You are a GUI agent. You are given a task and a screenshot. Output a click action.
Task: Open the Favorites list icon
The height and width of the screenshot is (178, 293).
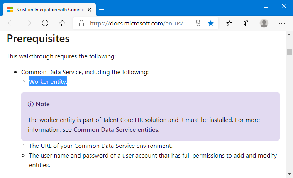pos(229,23)
